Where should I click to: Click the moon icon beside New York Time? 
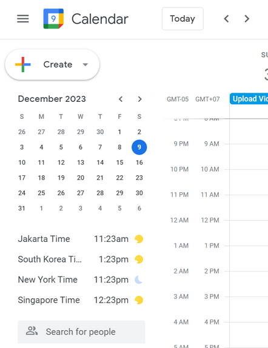[x=139, y=279]
